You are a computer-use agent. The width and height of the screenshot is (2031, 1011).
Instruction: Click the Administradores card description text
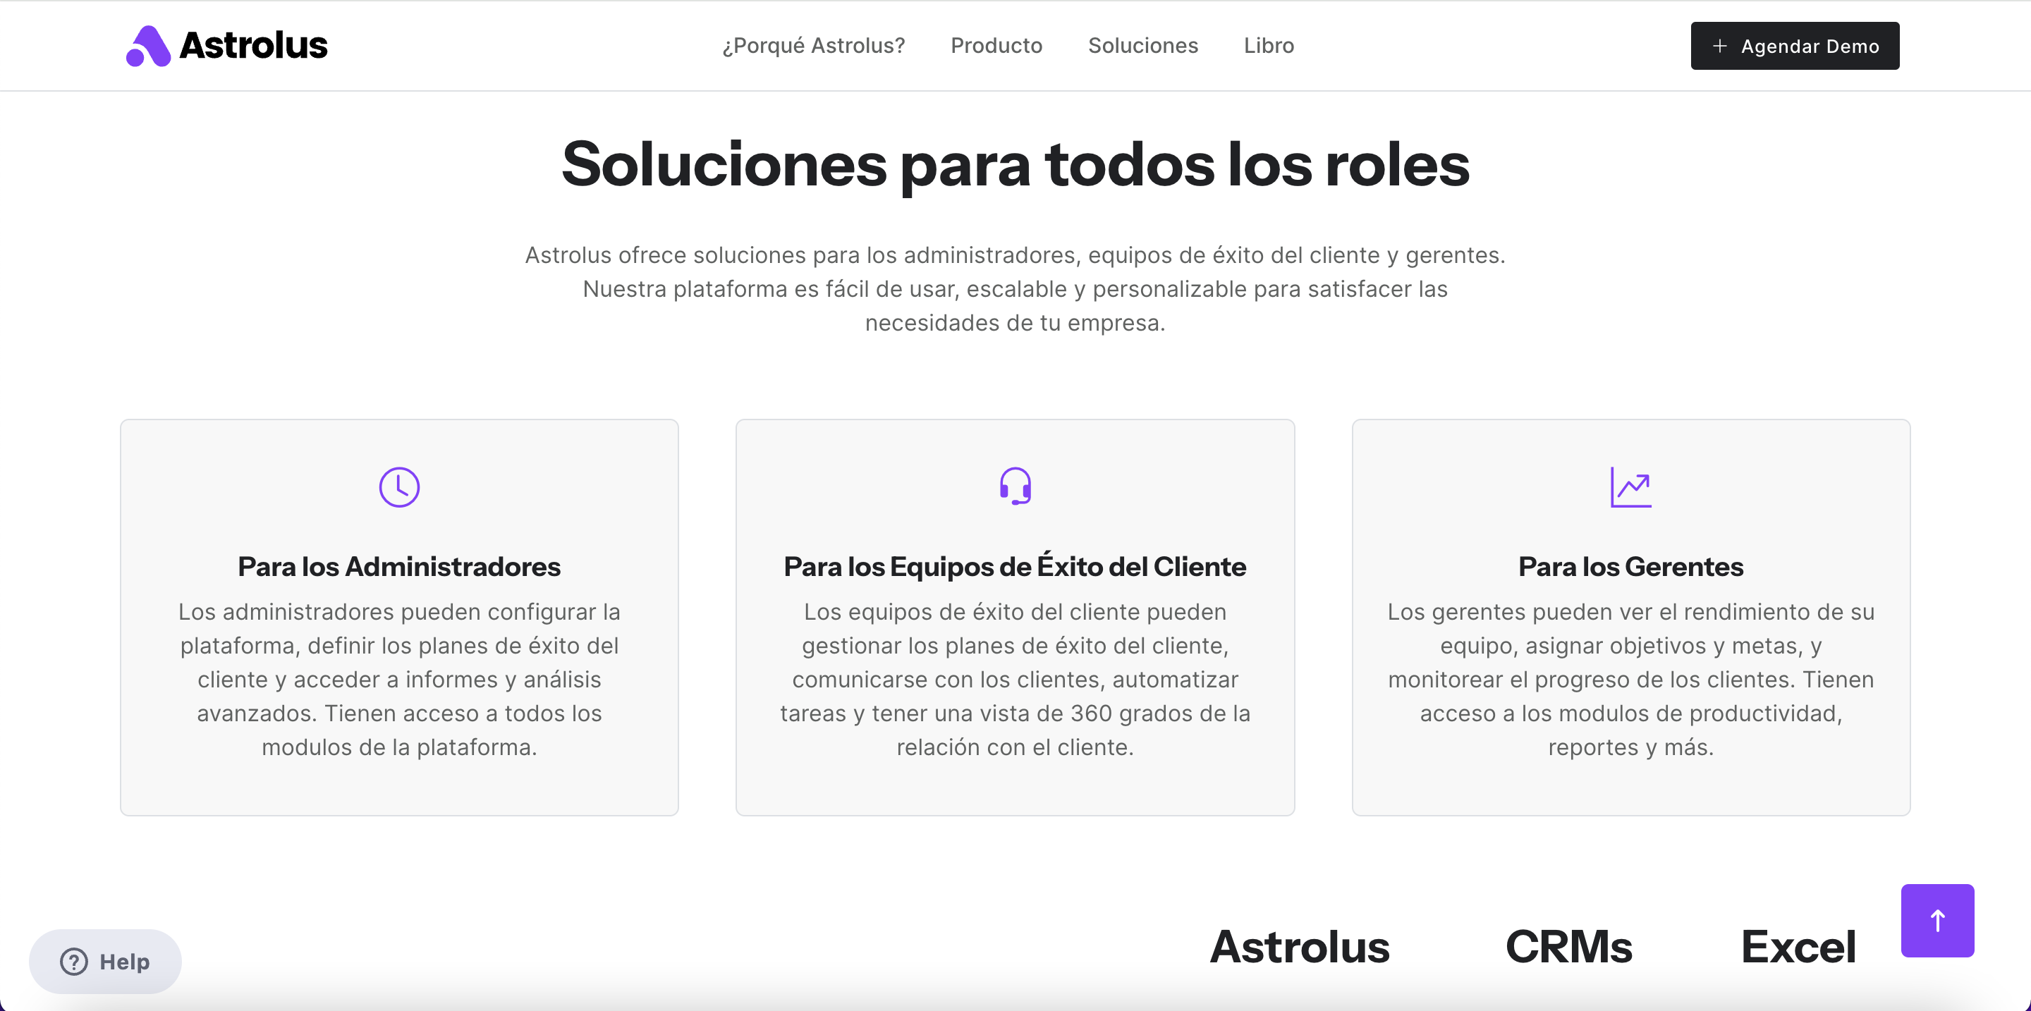[x=399, y=679]
